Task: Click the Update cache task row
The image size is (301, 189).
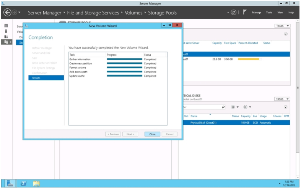Action: [x=118, y=76]
